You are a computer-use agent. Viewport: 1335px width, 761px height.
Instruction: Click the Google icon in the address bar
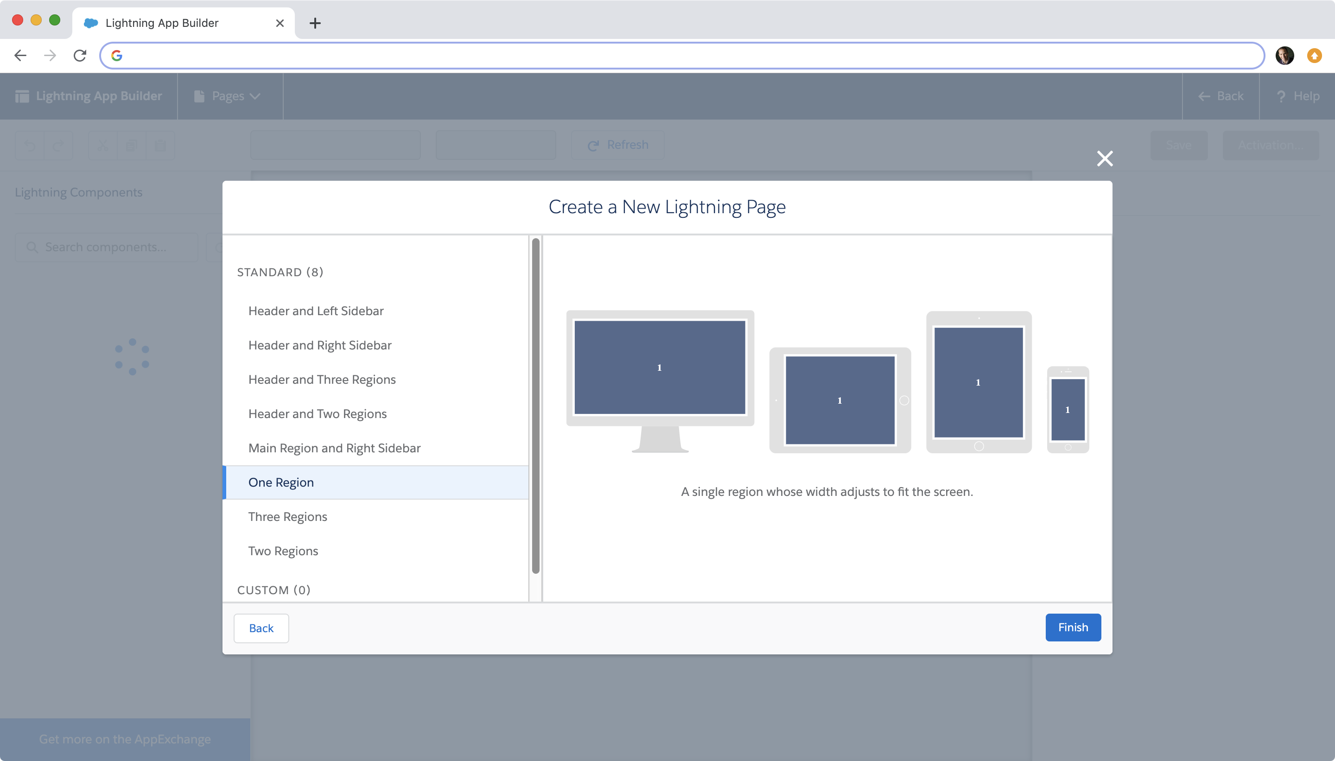point(116,56)
